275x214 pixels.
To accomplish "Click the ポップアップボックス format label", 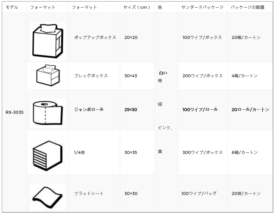I will [95, 37].
